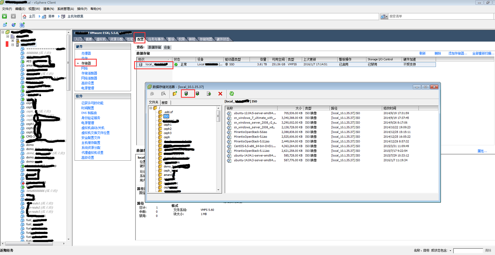Click the home icon in the breadcrumb bar
Image resolution: width=495 pixels, height=255 pixels.
pos(25,16)
